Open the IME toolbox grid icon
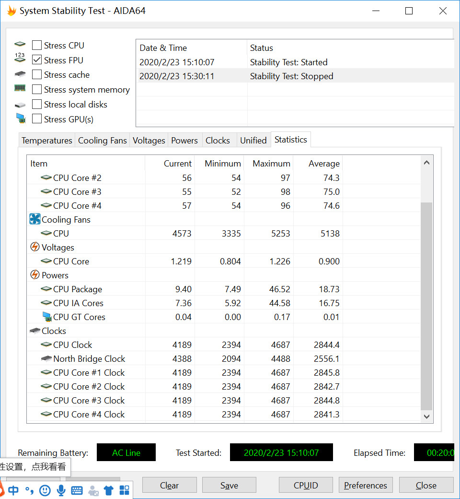Image resolution: width=460 pixels, height=499 pixels. coord(124,490)
